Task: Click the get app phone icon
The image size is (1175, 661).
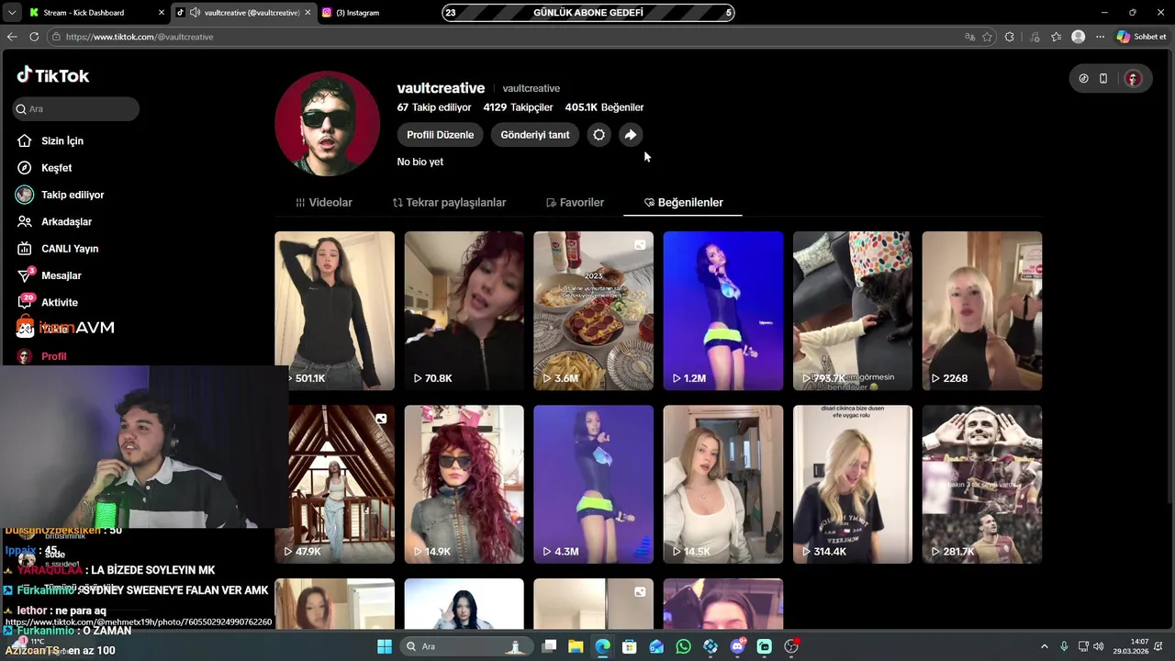Action: (1103, 79)
